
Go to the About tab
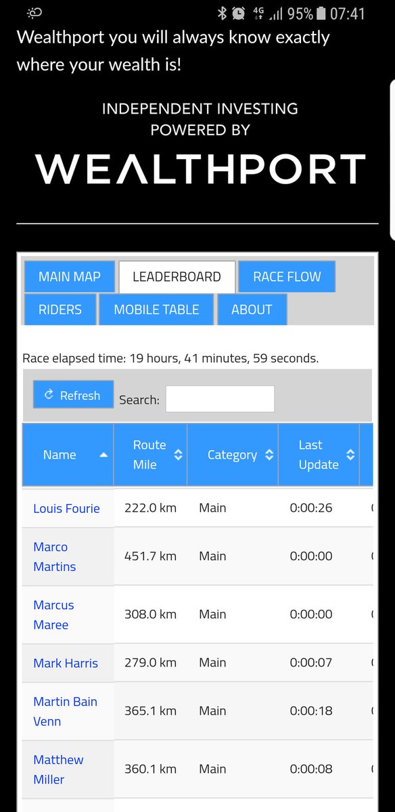[252, 309]
